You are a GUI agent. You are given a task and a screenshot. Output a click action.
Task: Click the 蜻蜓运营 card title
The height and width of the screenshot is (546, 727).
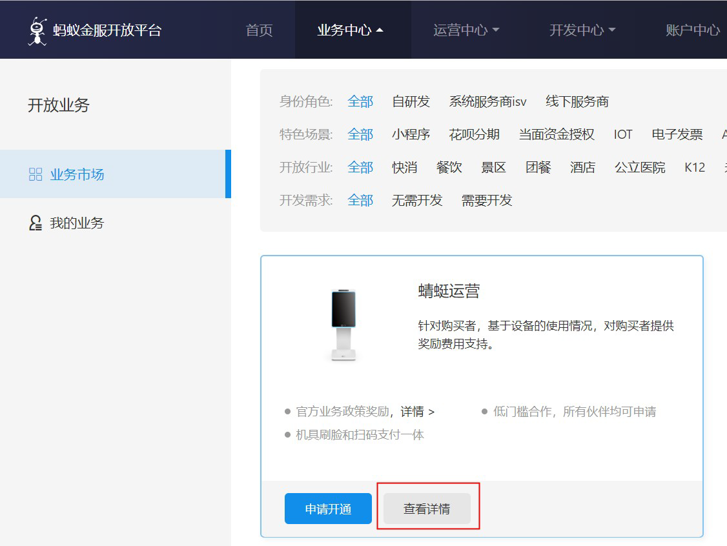pyautogui.click(x=449, y=291)
